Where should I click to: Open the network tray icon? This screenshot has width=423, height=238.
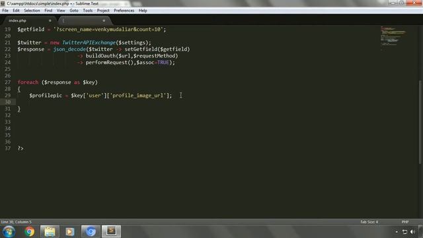coord(404,232)
